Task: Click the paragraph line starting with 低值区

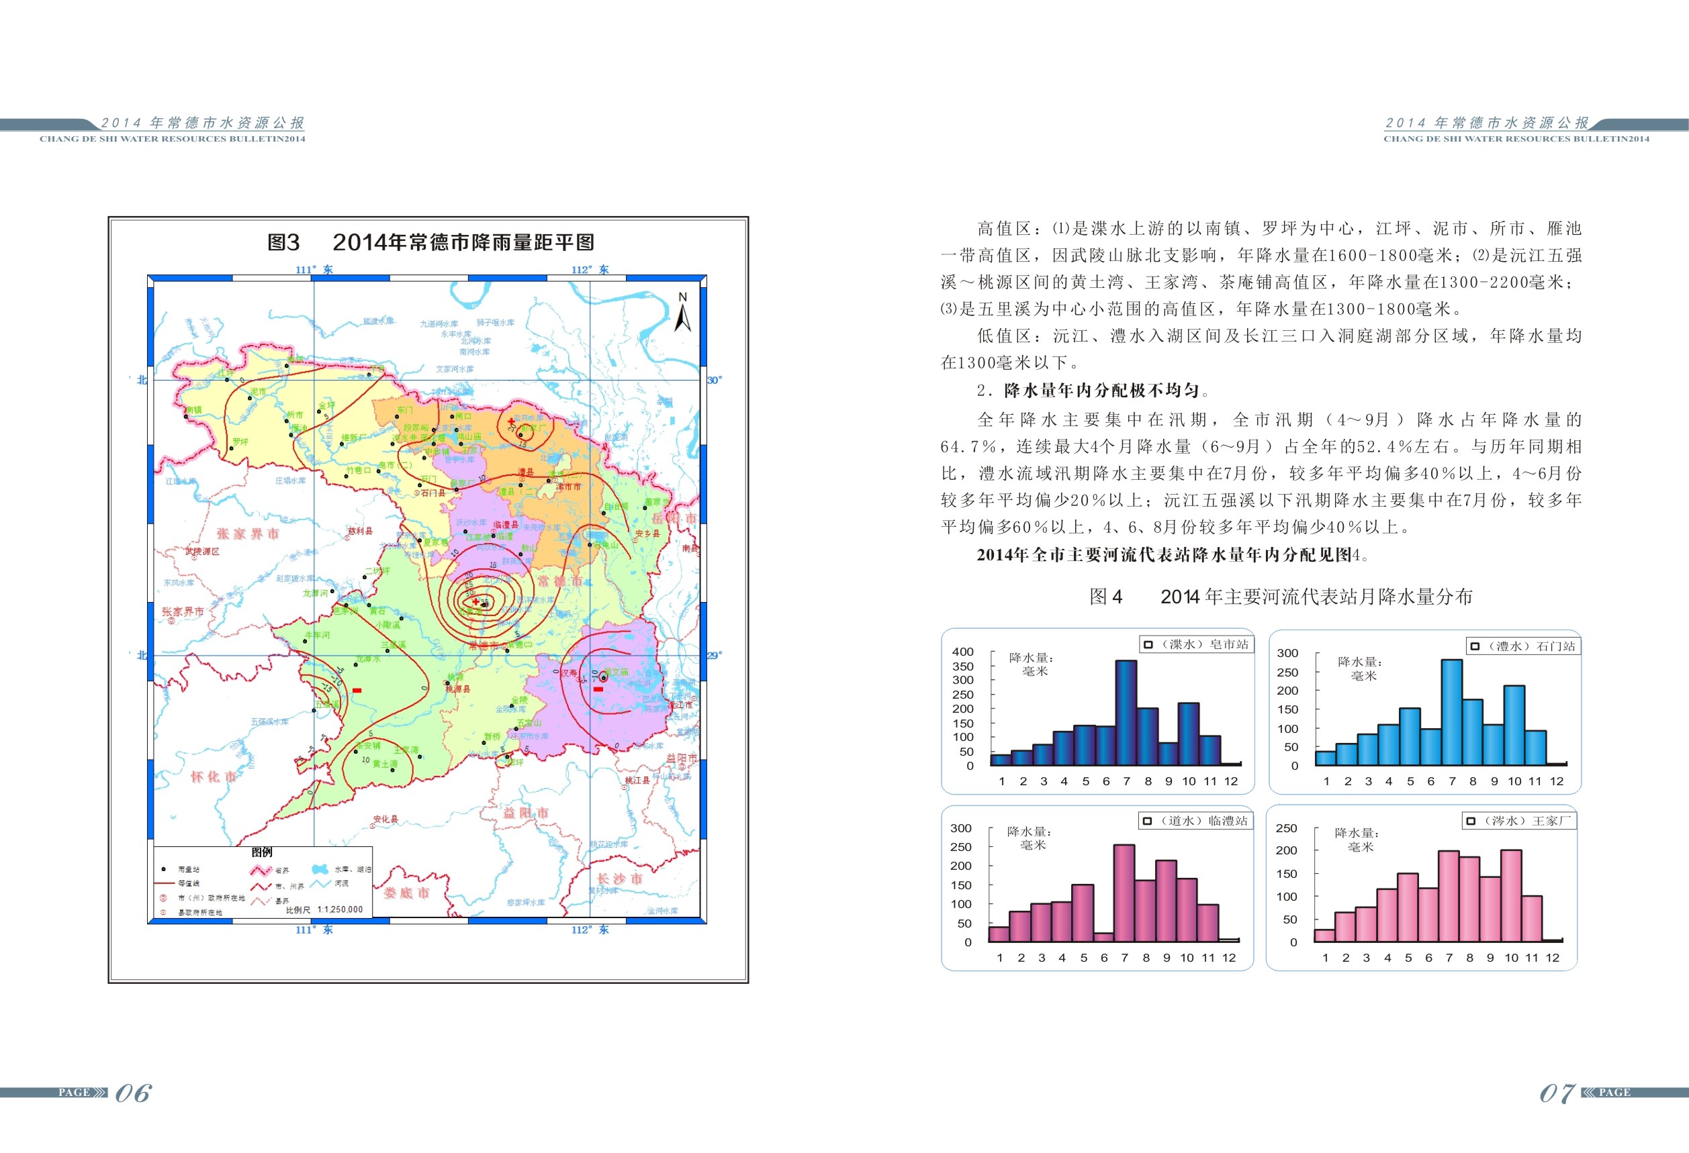Action: [x=1279, y=336]
